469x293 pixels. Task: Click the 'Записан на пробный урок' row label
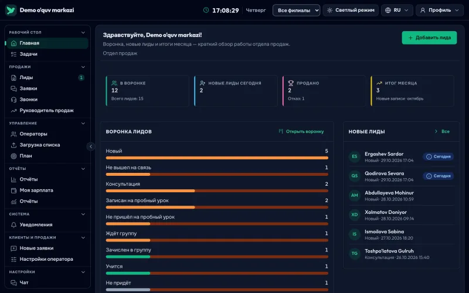point(137,200)
